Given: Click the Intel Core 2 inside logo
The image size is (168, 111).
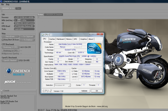Looking at the screenshot, I should [x=94, y=48].
